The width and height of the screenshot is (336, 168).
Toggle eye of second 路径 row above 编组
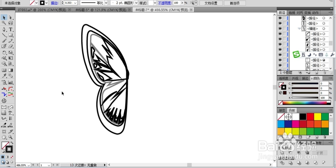tap(280, 23)
